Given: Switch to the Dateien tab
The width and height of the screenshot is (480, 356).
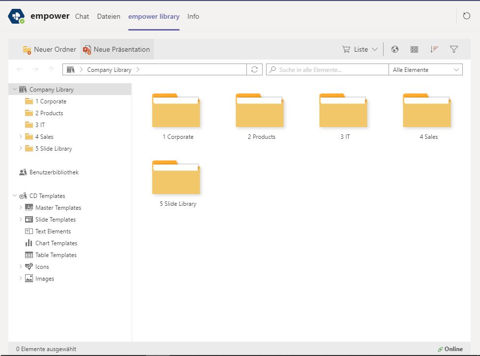Looking at the screenshot, I should tap(109, 16).
